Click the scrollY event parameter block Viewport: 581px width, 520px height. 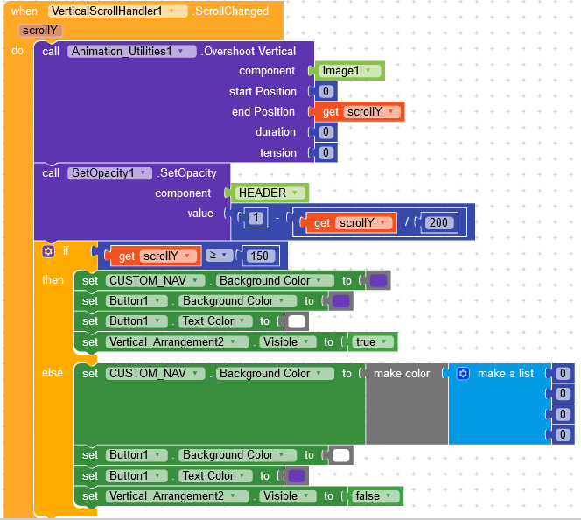tap(40, 31)
